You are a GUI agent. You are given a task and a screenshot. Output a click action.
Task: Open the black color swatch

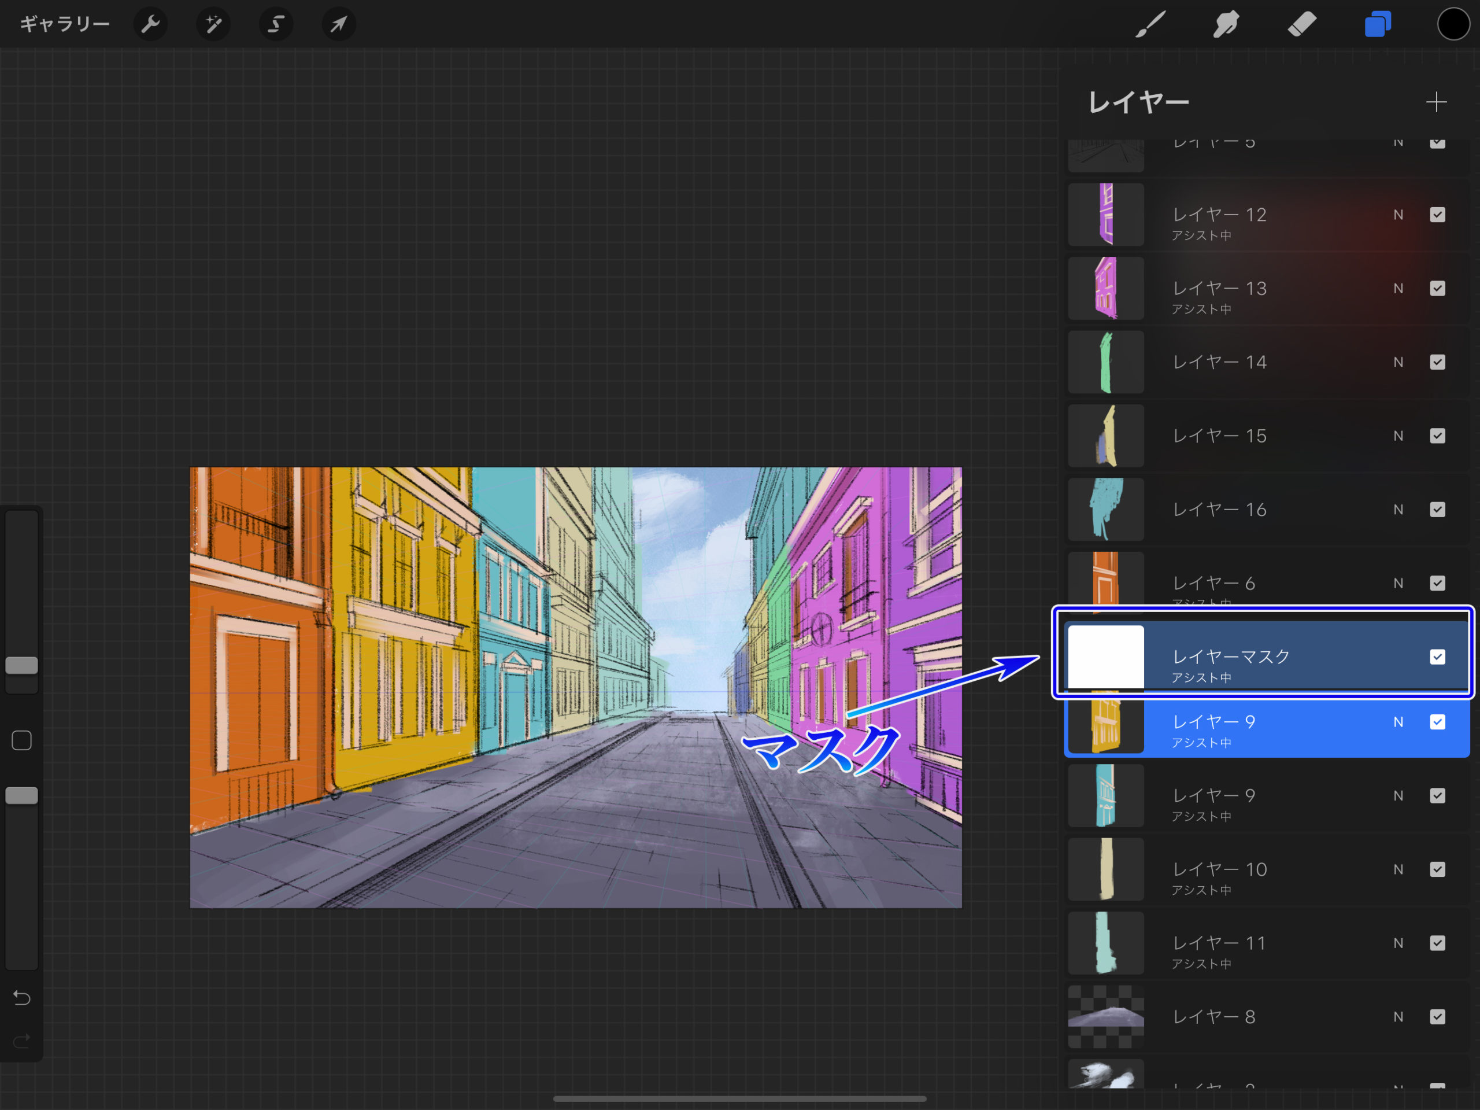click(x=1453, y=25)
